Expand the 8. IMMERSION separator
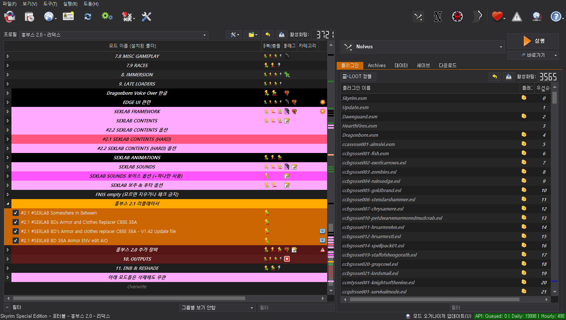This screenshot has width=566, height=320. click(x=7, y=75)
